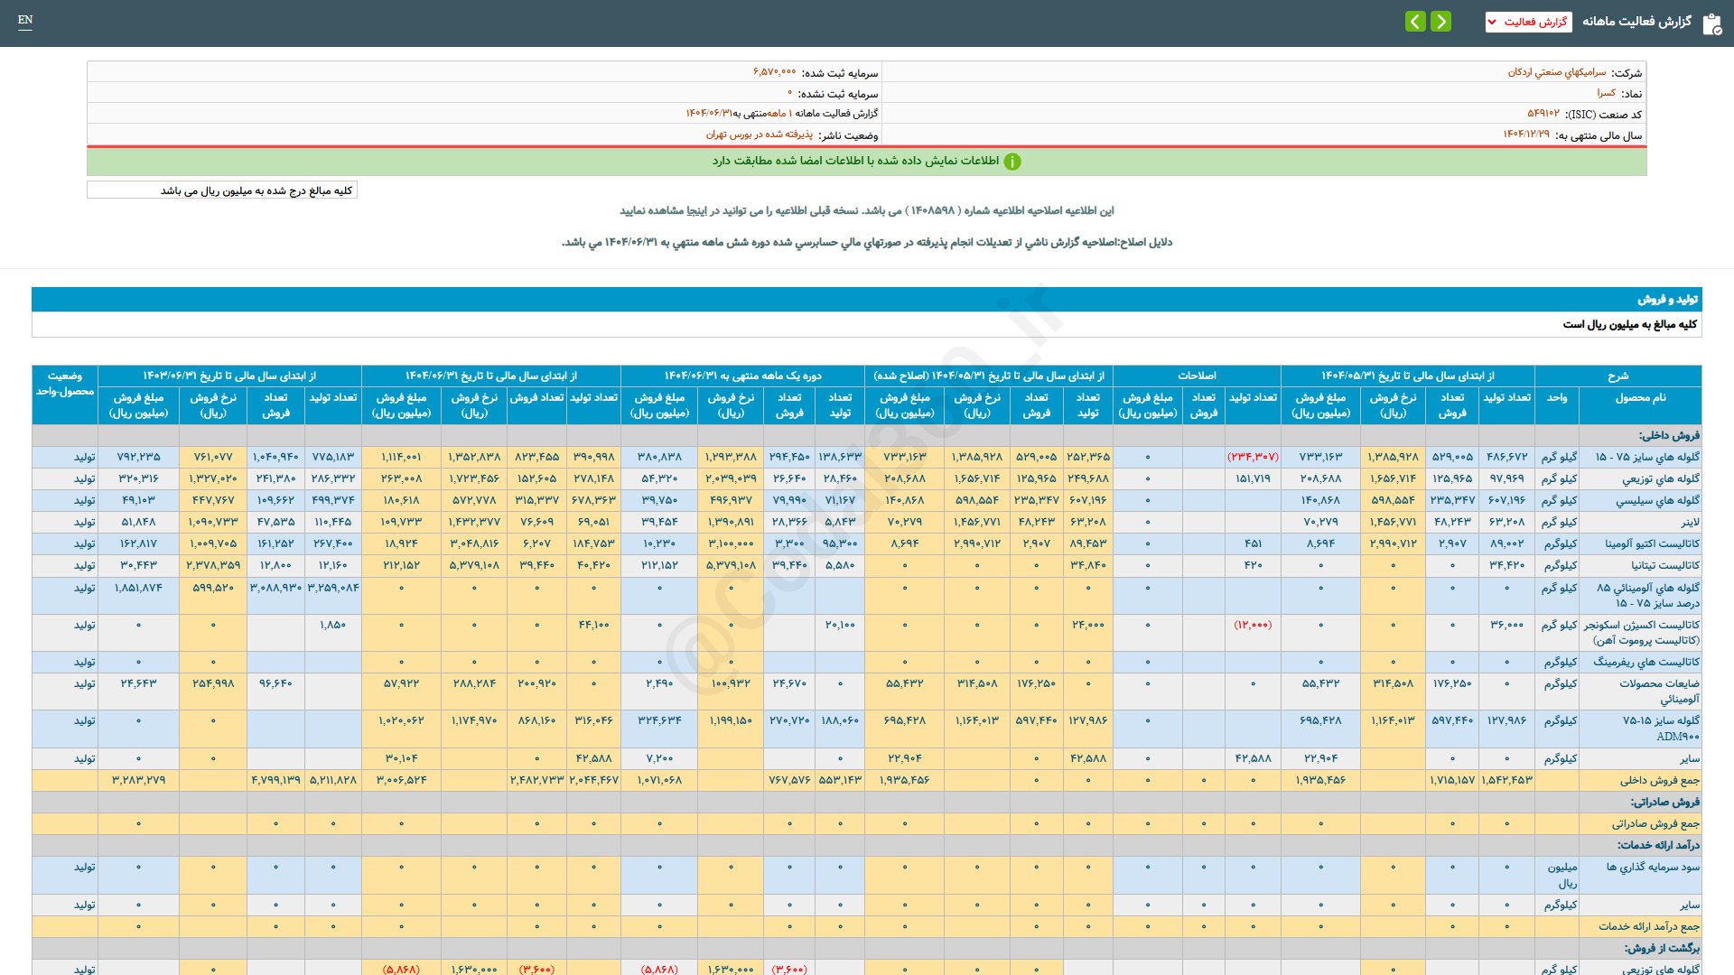This screenshot has width=1734, height=975.
Task: Click the نام محصول column header
Action: point(1640,397)
